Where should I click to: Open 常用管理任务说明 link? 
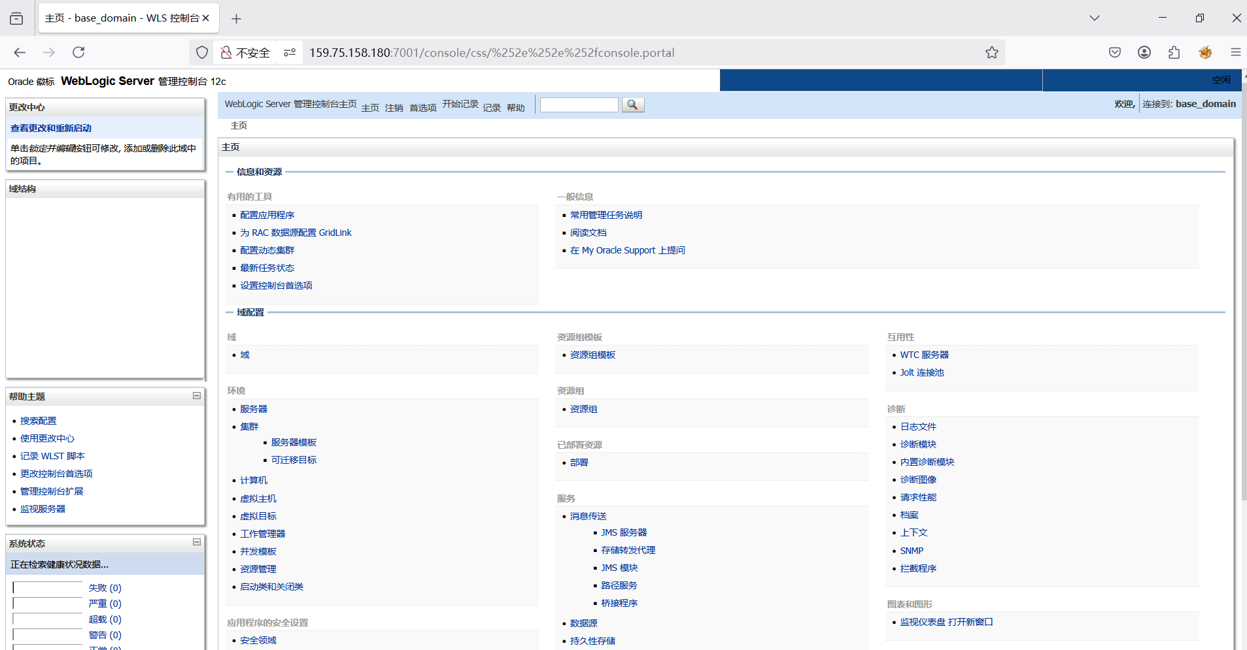[606, 215]
